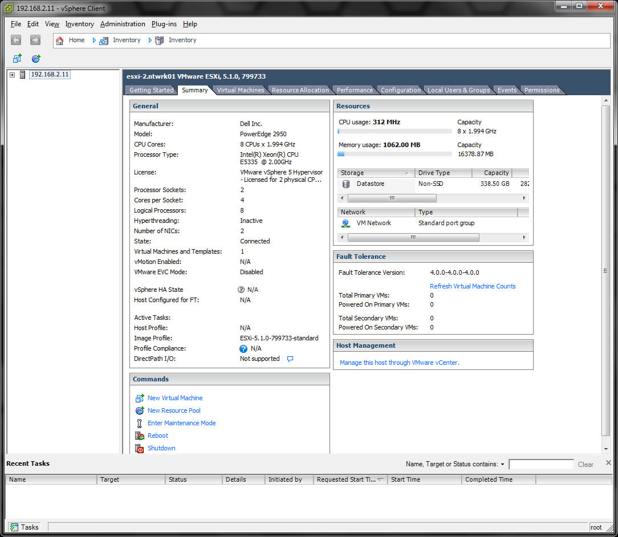Viewport: 618px width, 537px height.
Task: Click the DirectPath I/O info bubble icon
Action: point(290,359)
